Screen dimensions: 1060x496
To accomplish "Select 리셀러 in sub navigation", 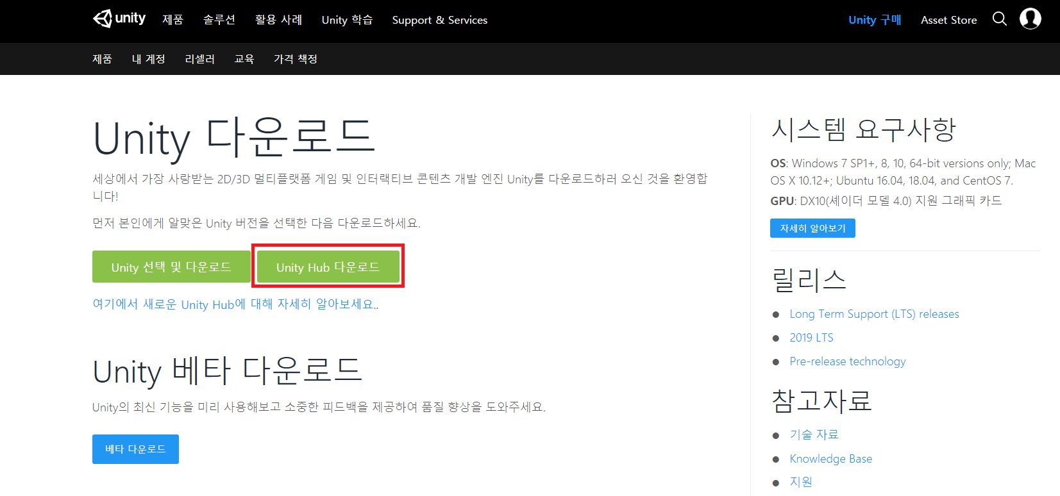I will pos(199,59).
